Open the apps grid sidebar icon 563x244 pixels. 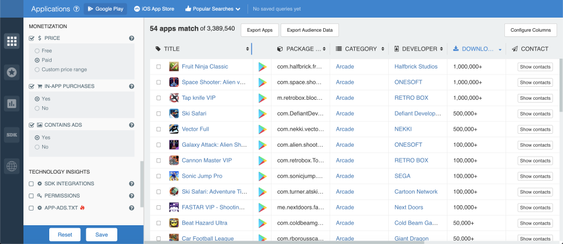[x=12, y=41]
